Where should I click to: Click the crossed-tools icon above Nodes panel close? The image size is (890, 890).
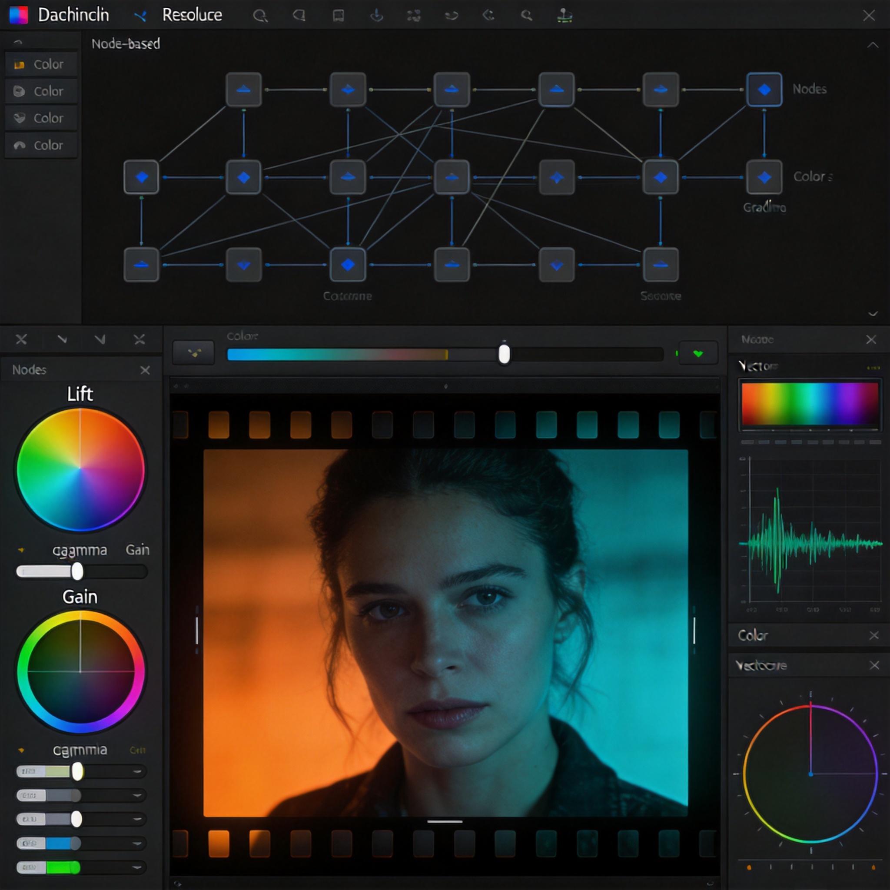point(139,339)
